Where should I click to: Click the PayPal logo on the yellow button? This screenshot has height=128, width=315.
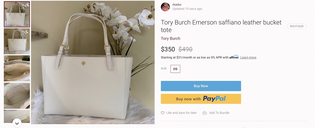pos(214,99)
